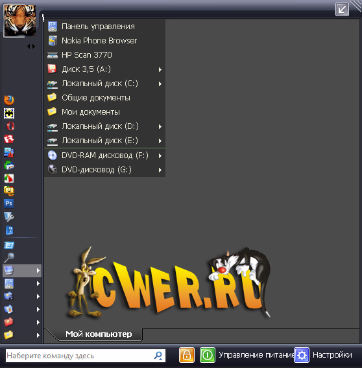362x368 pixels.
Task: Launch Adobe Photoshop from the sidebar
Action: click(x=9, y=203)
